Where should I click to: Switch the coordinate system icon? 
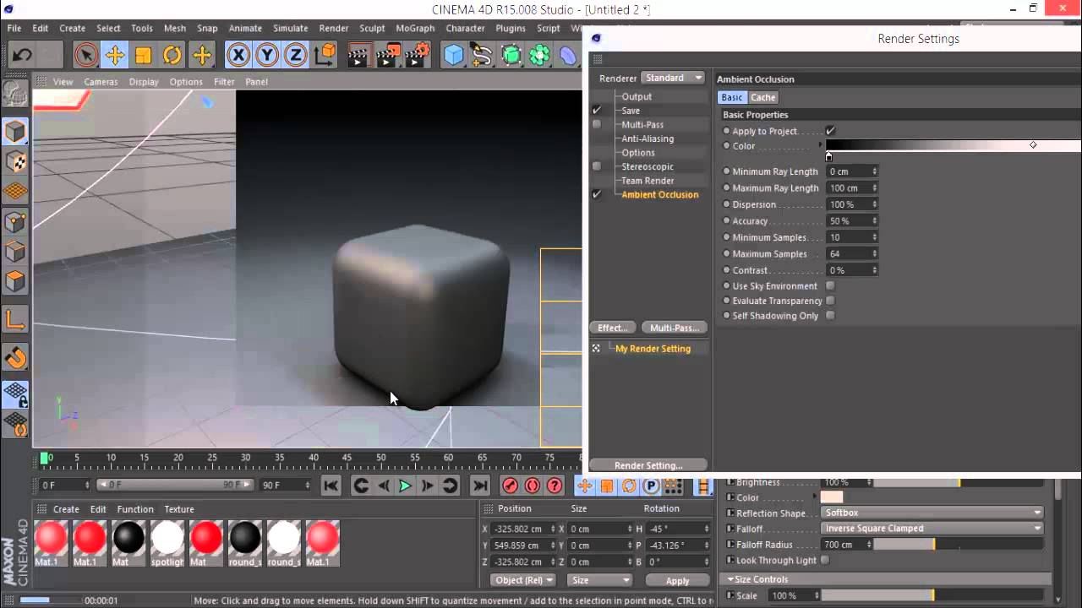click(x=325, y=56)
